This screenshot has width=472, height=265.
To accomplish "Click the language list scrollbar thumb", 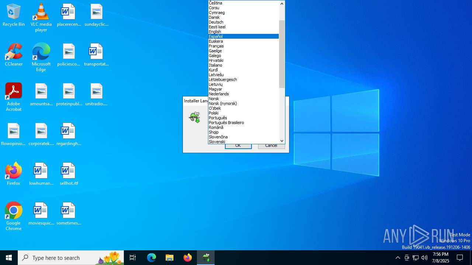I will click(x=282, y=54).
